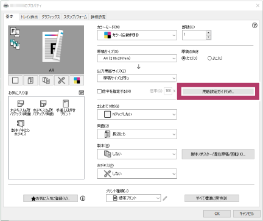This screenshot has height=221, width=263.
Task: Click the collated copies icon in preview
Action: (x=15, y=44)
